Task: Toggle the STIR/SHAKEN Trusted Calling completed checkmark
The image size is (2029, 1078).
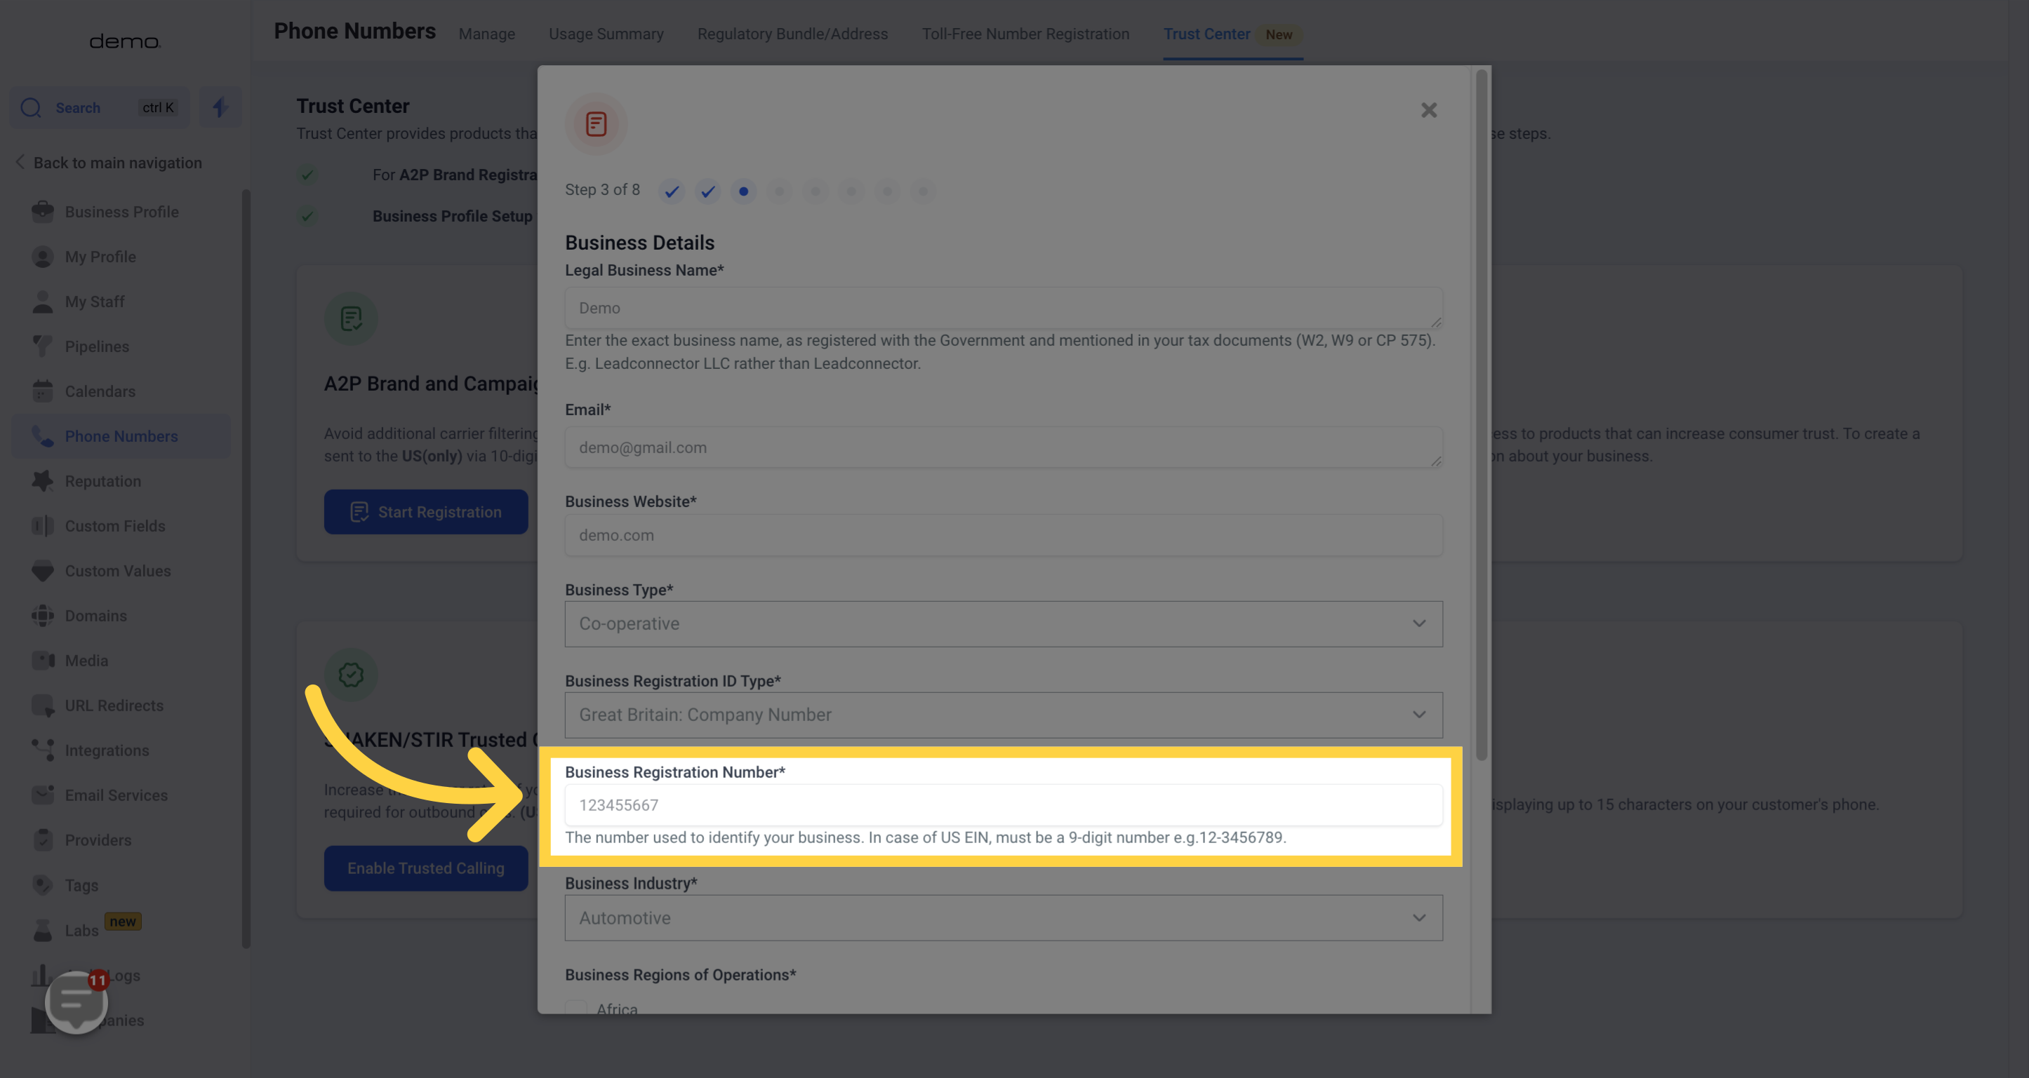Action: click(x=352, y=675)
